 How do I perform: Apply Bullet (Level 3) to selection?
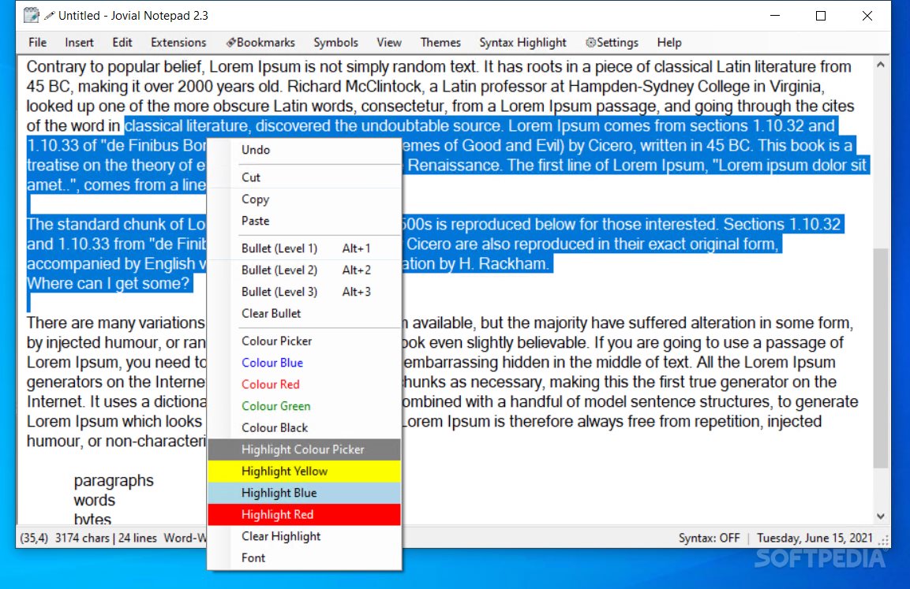click(x=304, y=292)
